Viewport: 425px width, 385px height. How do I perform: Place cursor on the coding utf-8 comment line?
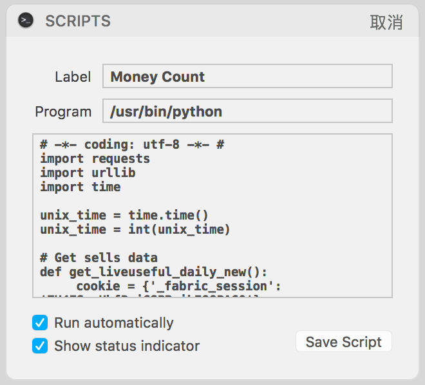131,145
